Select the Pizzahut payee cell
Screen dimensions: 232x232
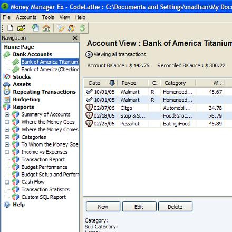130,124
